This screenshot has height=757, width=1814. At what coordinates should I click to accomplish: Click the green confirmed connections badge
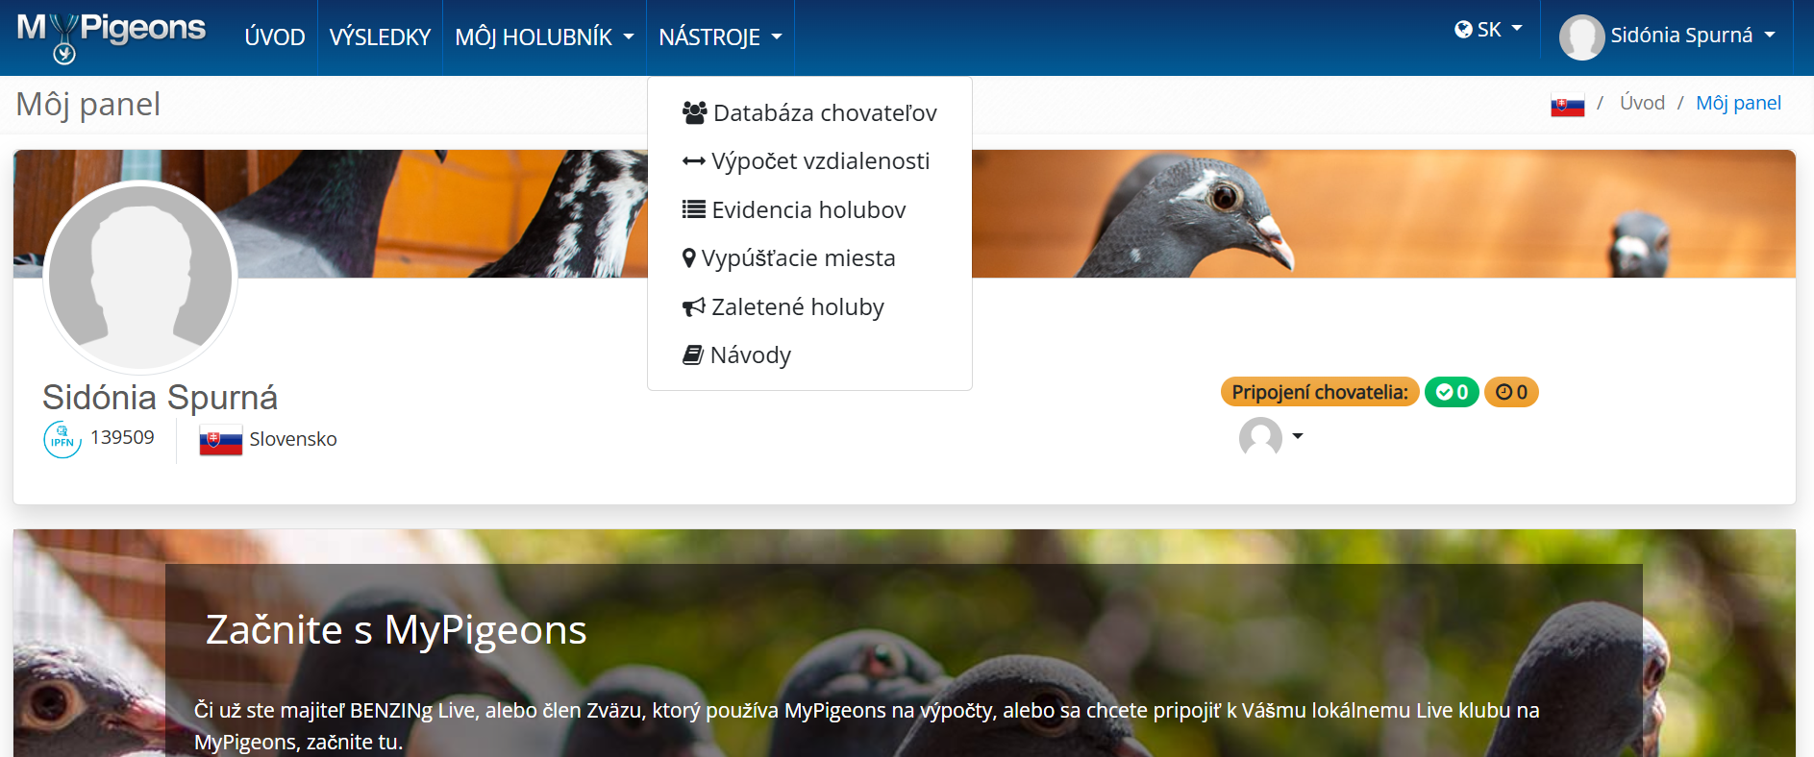(x=1452, y=392)
